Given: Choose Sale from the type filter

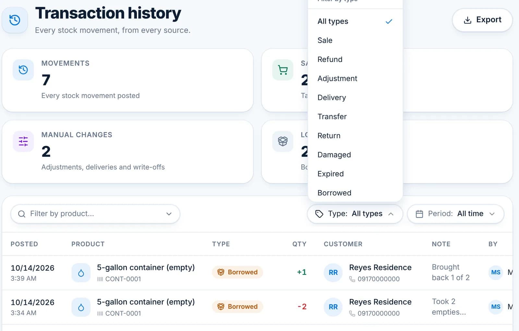Looking at the screenshot, I should (x=355, y=40).
